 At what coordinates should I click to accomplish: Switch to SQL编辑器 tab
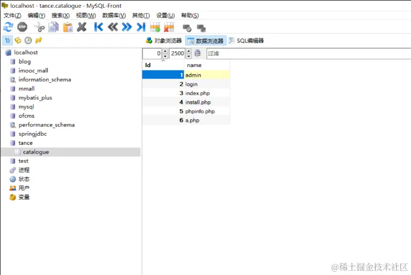[246, 40]
